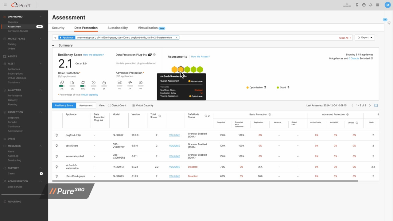Click the first orange hexagon in Assessments
Image resolution: width=393 pixels, height=221 pixels.
[174, 69]
